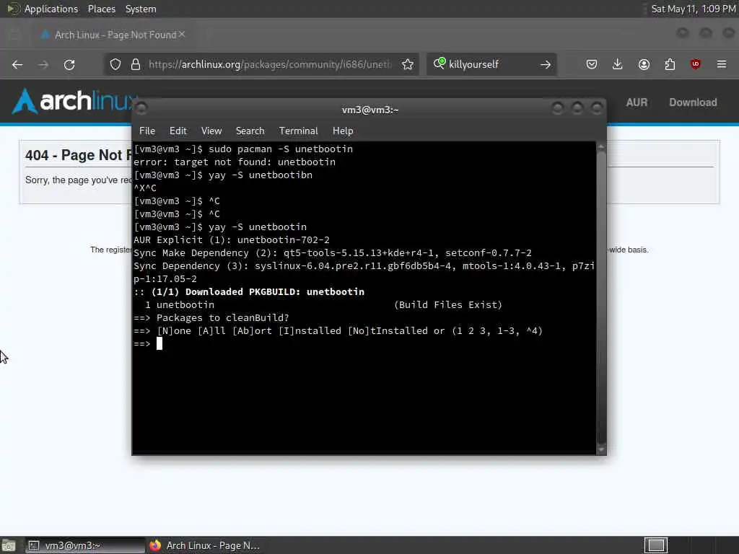Image resolution: width=739 pixels, height=554 pixels.
Task: Open the System menu
Action: coord(141,9)
